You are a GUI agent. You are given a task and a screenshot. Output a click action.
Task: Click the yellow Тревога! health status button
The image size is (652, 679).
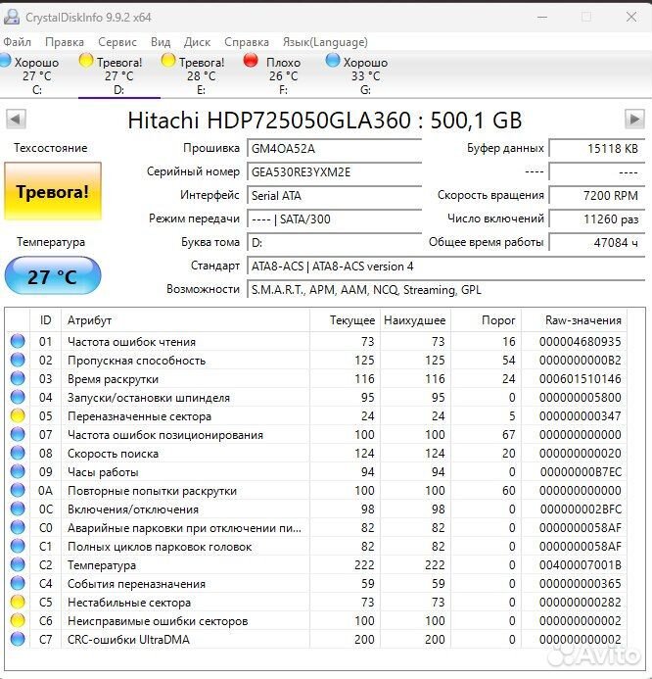(x=53, y=191)
